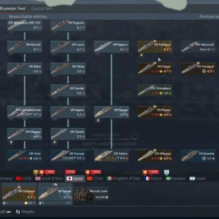Select the IJN Agano cruiser card
219x219 pixels.
(x=68, y=112)
